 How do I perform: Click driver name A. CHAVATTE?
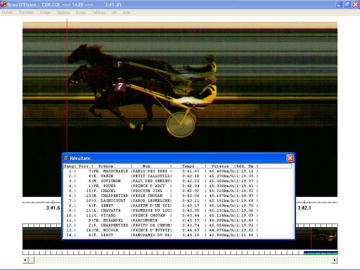click(x=107, y=211)
